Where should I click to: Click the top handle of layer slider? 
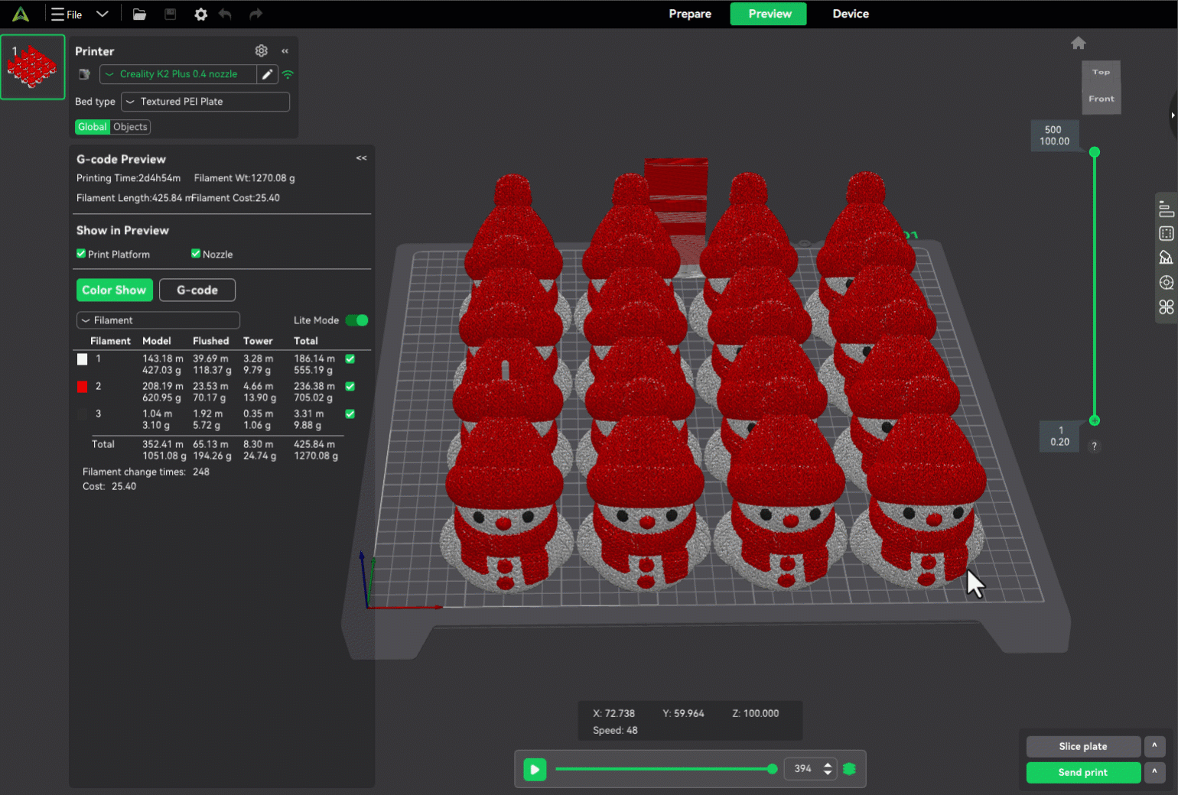tap(1095, 152)
